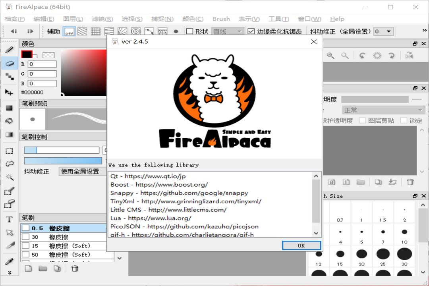The height and width of the screenshot is (286, 429).
Task: Click the black foreground color swatch
Action: [26, 53]
